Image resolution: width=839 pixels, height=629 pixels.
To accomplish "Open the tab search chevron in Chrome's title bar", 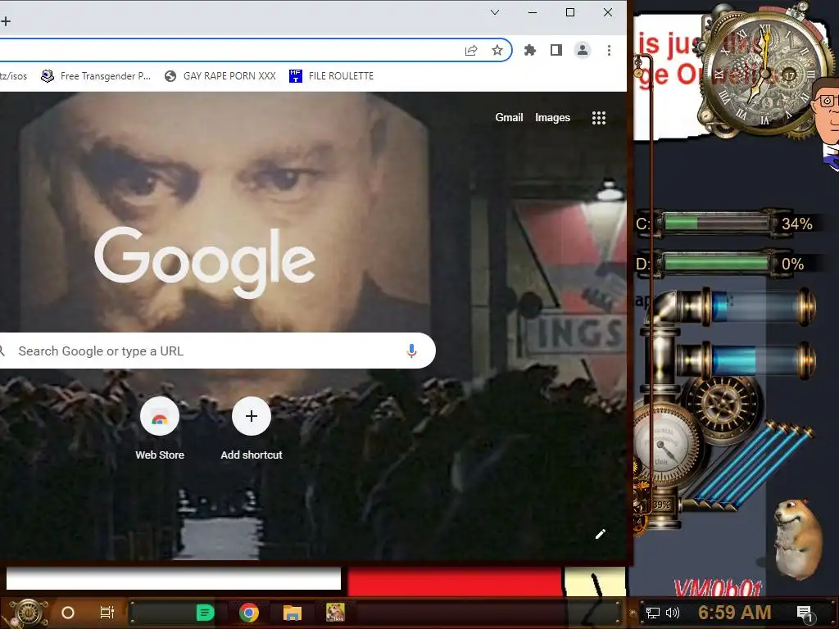I will tap(495, 12).
